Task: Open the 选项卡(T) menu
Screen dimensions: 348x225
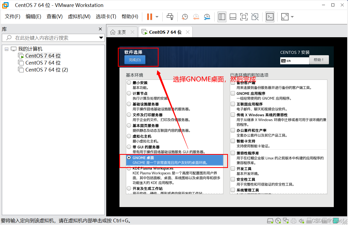Action: point(106,17)
